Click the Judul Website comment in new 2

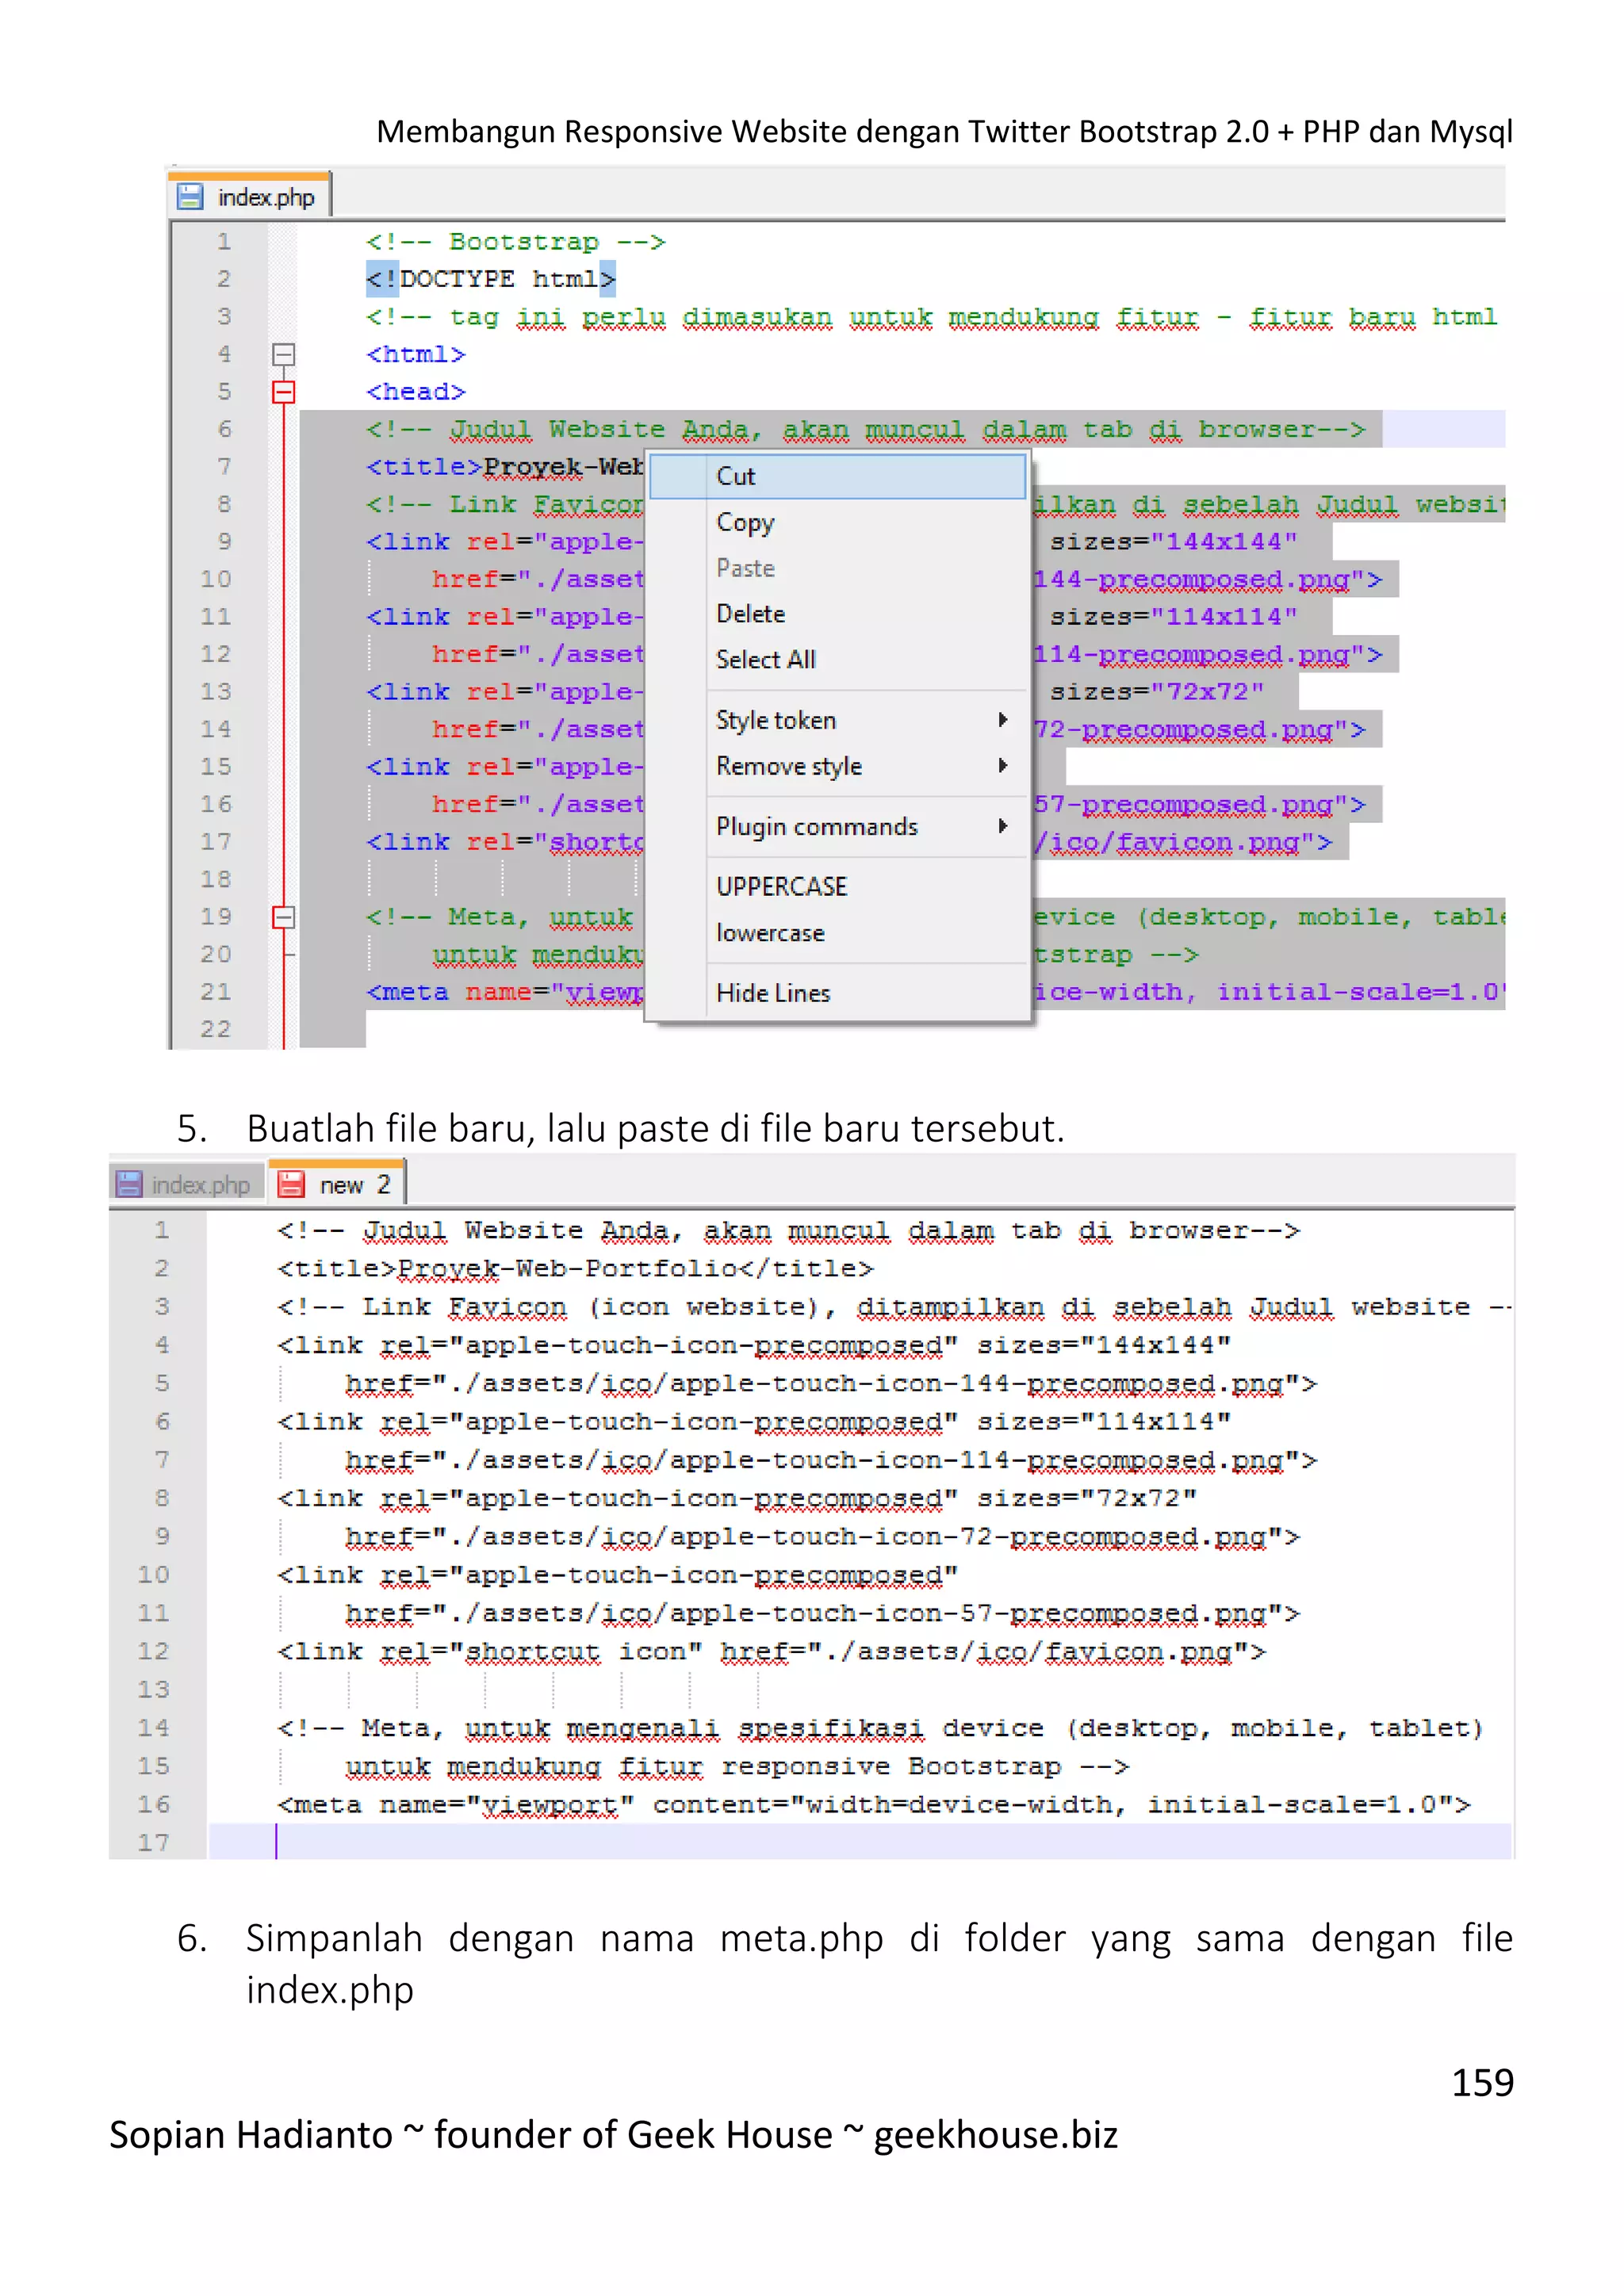(x=788, y=1230)
